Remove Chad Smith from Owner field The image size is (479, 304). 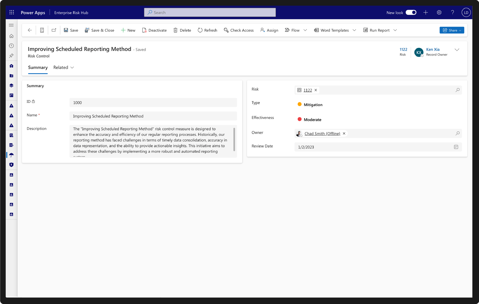tap(344, 134)
